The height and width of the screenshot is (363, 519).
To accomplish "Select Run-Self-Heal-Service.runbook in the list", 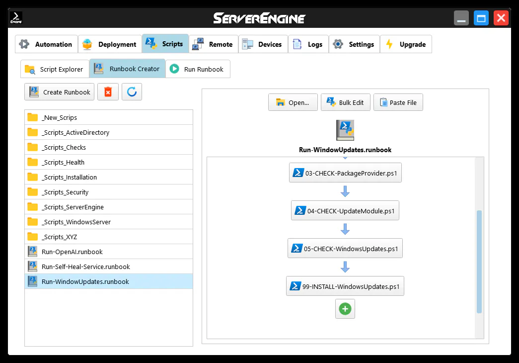I will (x=86, y=267).
